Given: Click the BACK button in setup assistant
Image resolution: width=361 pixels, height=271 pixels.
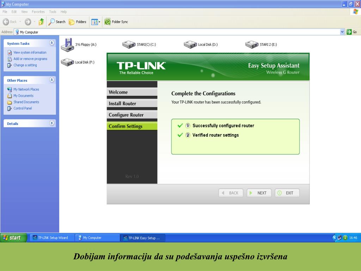Looking at the screenshot, I should click(231, 193).
